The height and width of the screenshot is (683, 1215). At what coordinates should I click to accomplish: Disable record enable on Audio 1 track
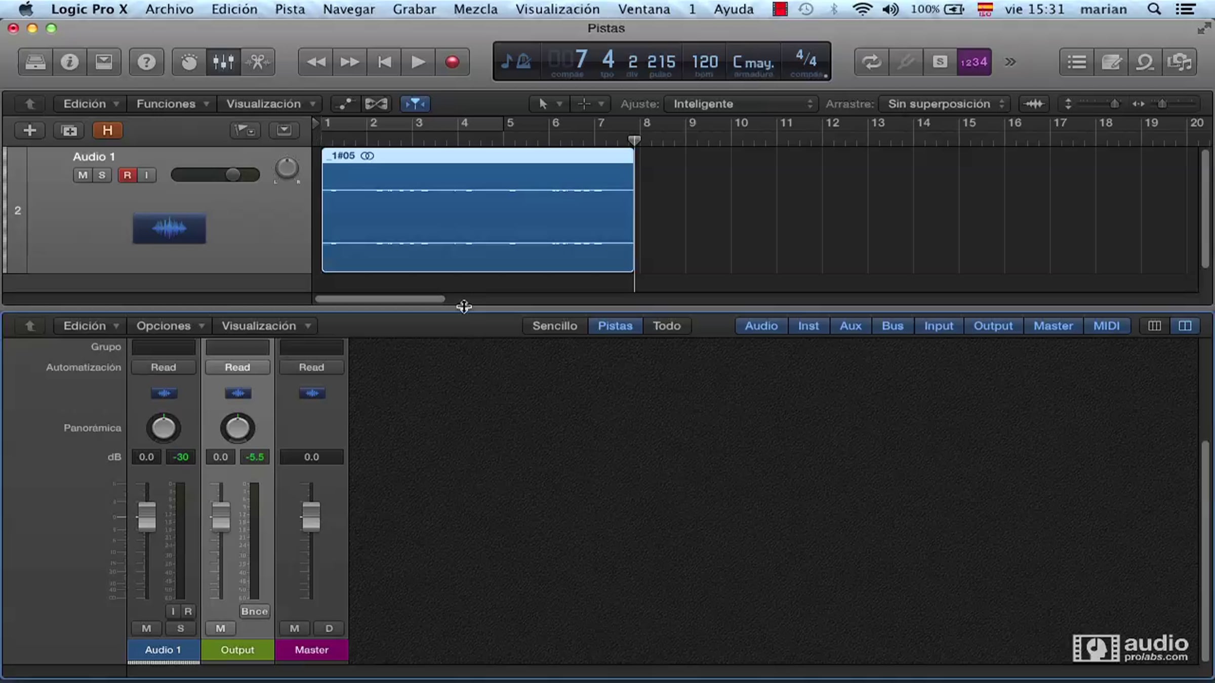coord(127,175)
